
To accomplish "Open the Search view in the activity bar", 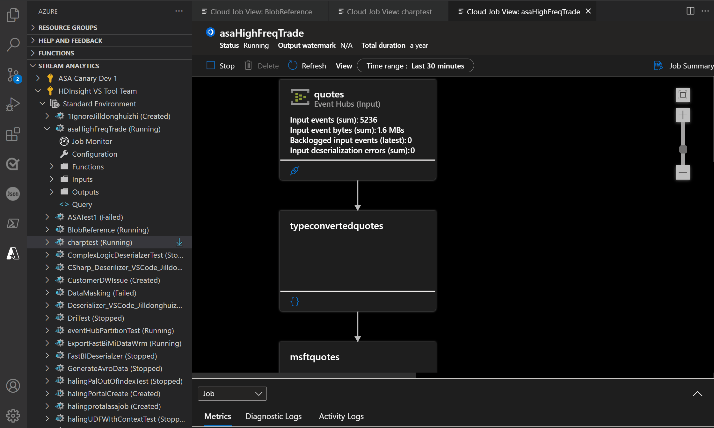I will [x=13, y=45].
